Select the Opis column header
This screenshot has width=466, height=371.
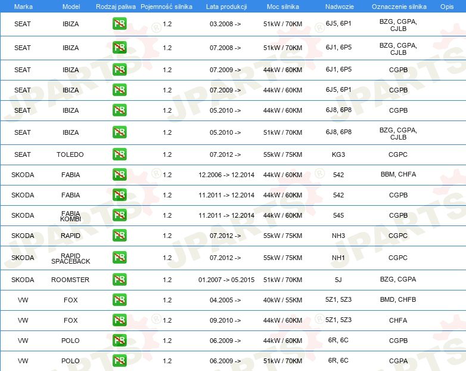(x=447, y=7)
